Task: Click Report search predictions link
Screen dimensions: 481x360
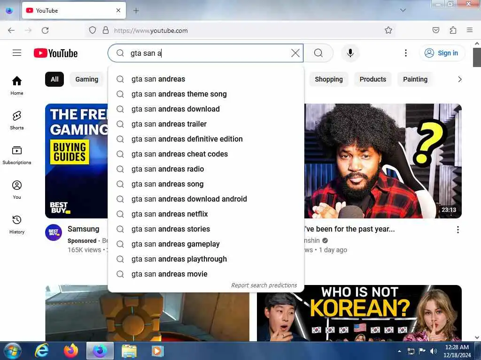Action: pyautogui.click(x=264, y=285)
